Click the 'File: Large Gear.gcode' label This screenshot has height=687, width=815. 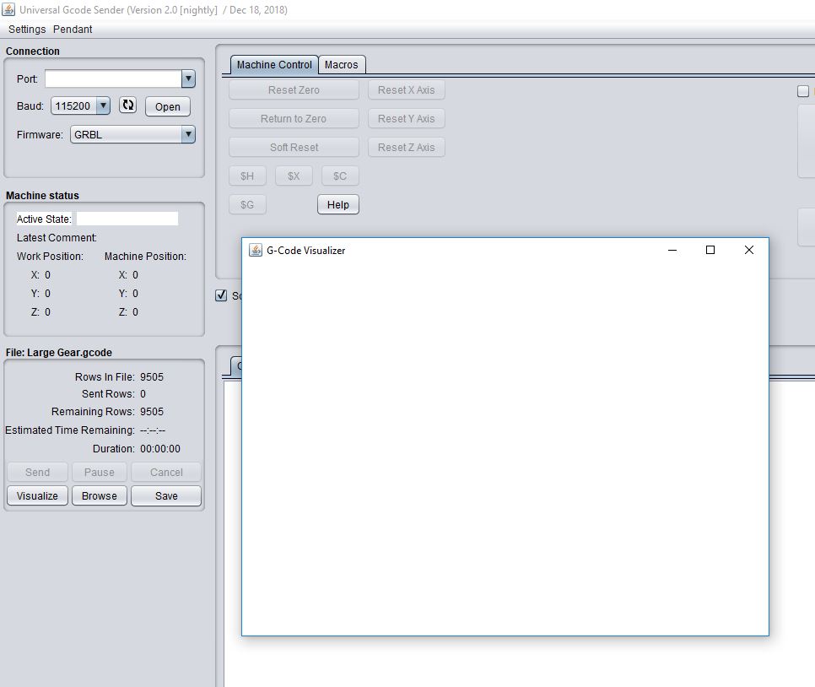point(59,352)
